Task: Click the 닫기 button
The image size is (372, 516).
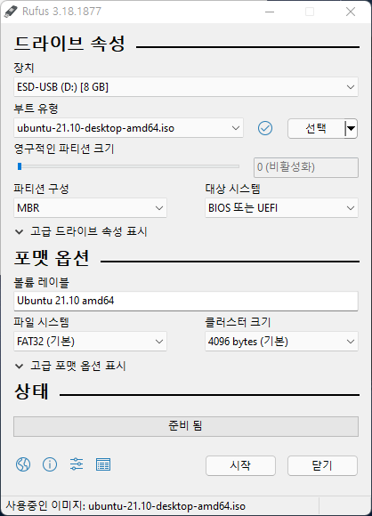Action: tap(322, 465)
